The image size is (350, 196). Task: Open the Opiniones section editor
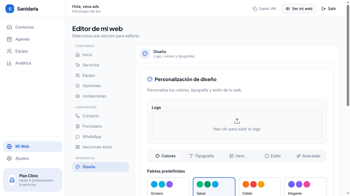tap(101, 86)
